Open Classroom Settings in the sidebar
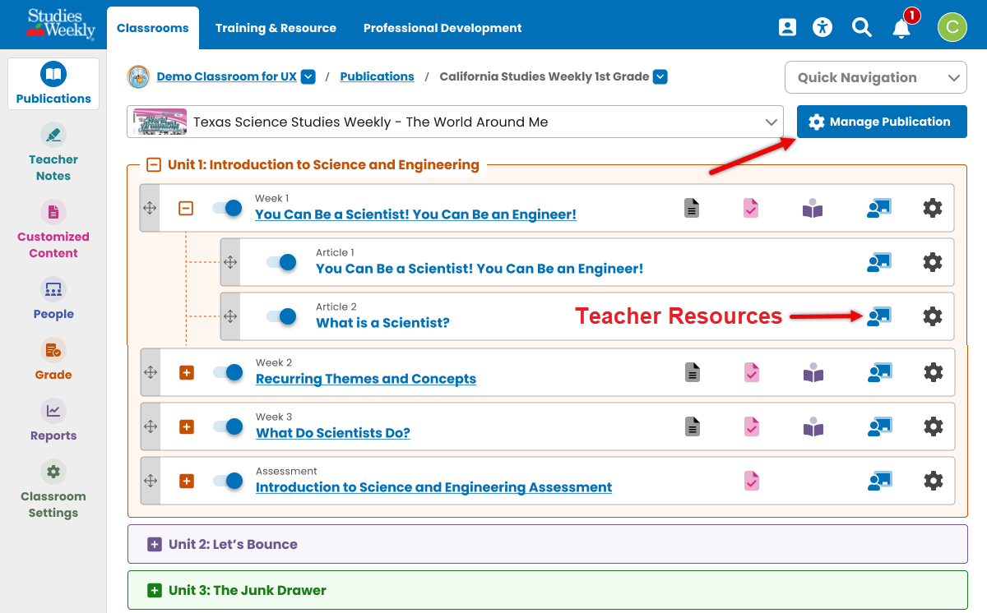The image size is (987, 613). coord(53,490)
